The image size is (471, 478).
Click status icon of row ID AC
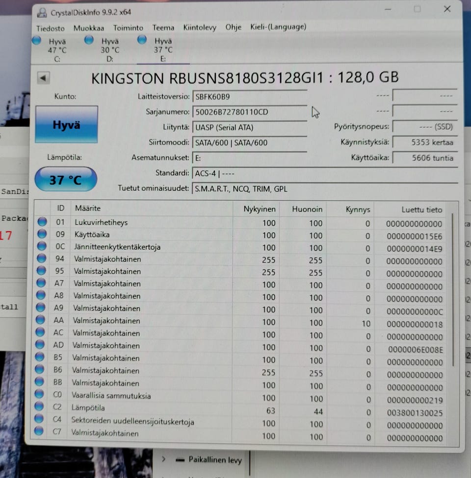[x=40, y=332]
